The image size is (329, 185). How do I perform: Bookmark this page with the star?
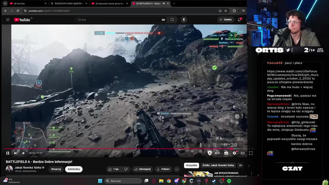pyautogui.click(x=226, y=11)
